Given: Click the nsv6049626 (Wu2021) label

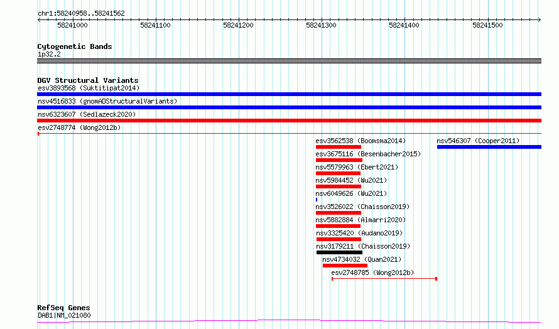Looking at the screenshot, I should (351, 193).
